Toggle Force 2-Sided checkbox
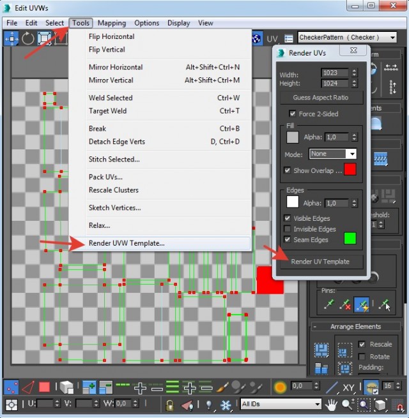The image size is (409, 418). (293, 114)
